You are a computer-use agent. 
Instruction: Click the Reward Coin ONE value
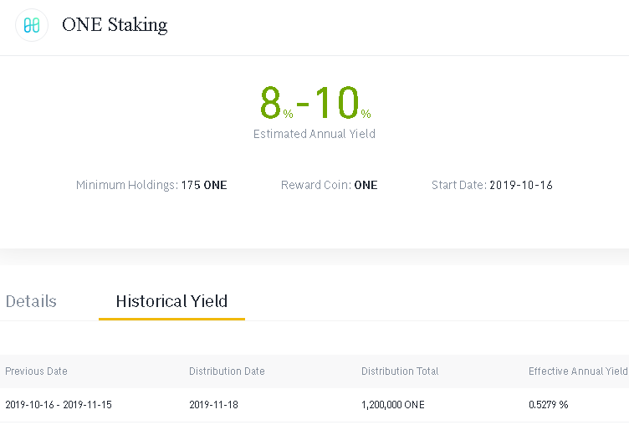(x=366, y=185)
